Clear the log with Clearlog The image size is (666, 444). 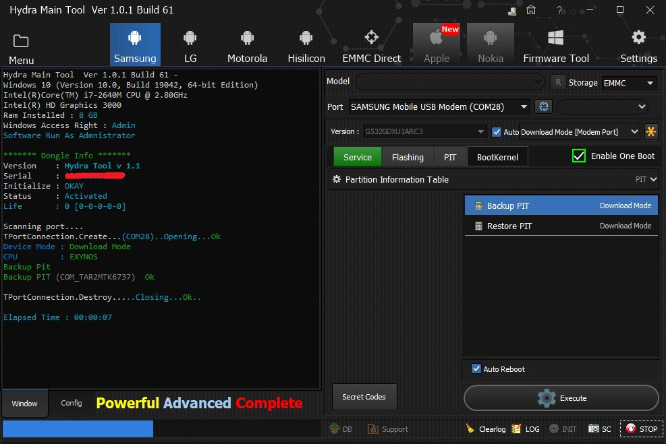click(x=486, y=429)
